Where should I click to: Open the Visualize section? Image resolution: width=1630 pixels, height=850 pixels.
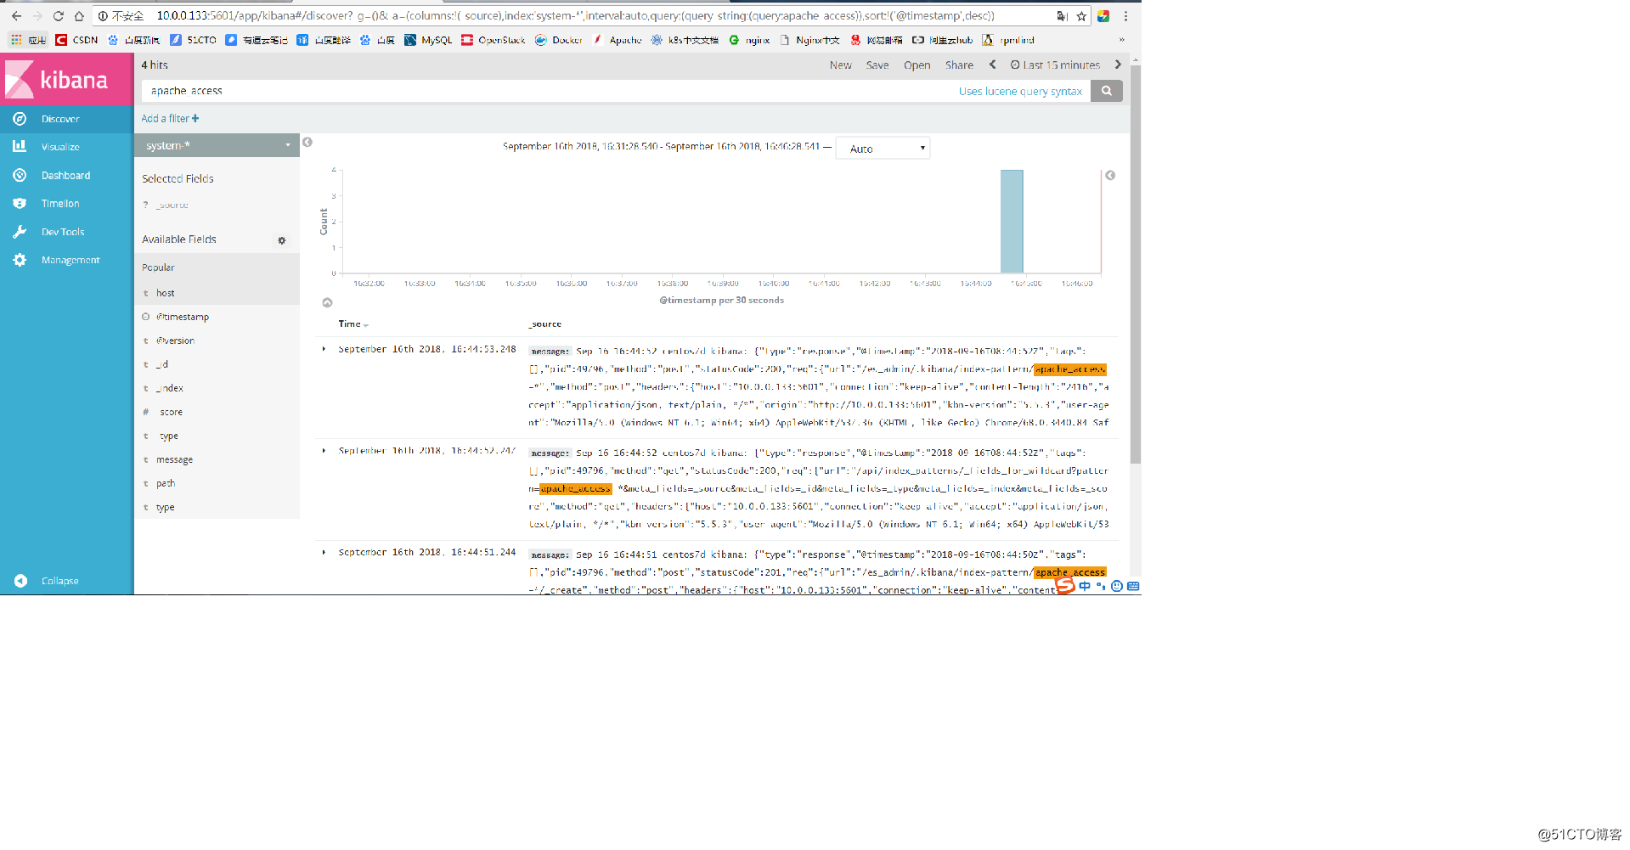(66, 147)
